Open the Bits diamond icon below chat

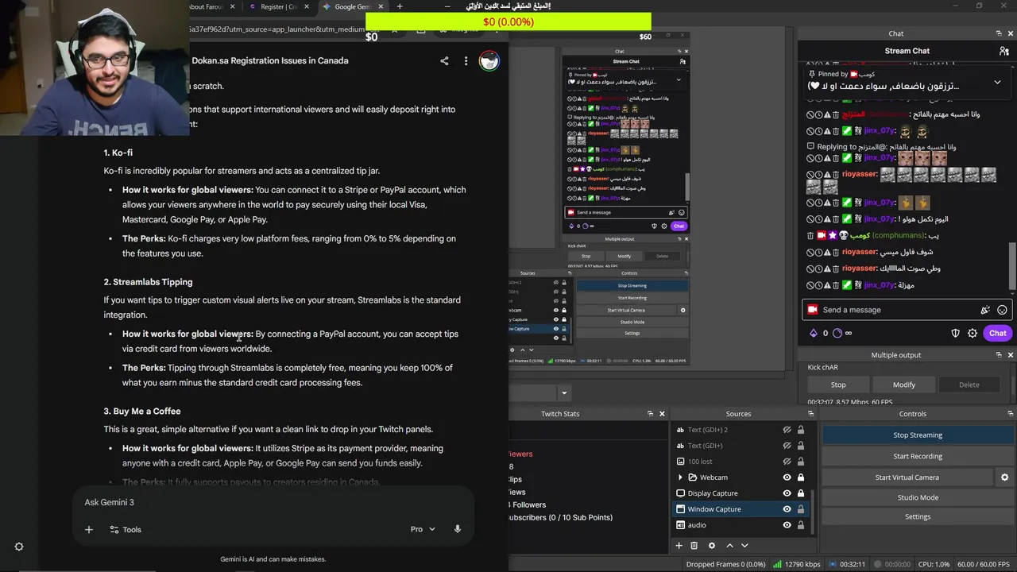[x=813, y=334]
